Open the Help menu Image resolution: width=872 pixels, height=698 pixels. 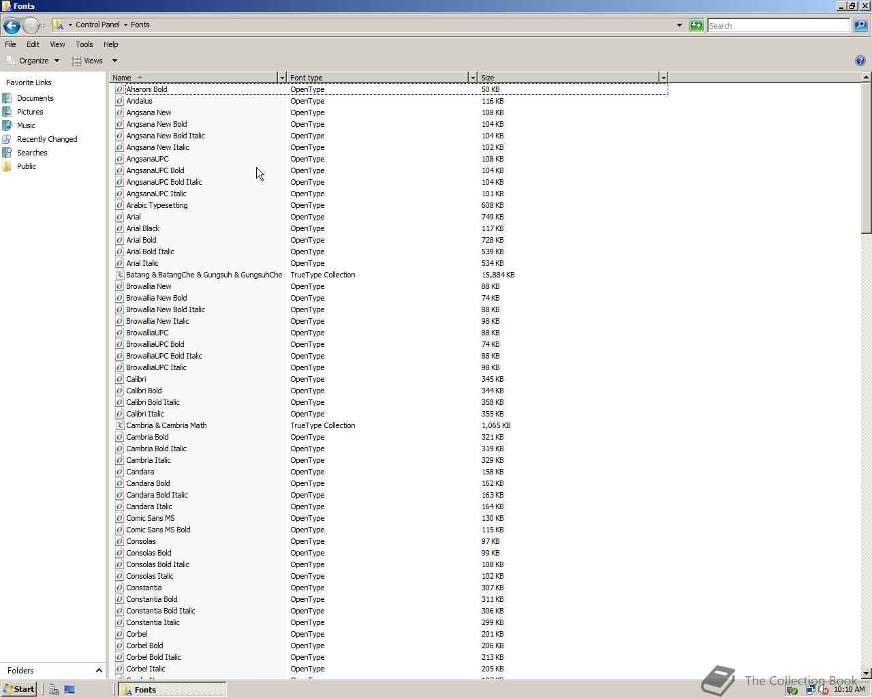111,44
